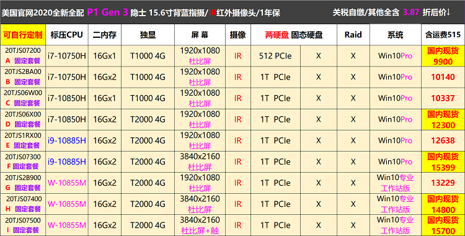Click the 杜比屏+触 screen cell in row I

coord(200,225)
